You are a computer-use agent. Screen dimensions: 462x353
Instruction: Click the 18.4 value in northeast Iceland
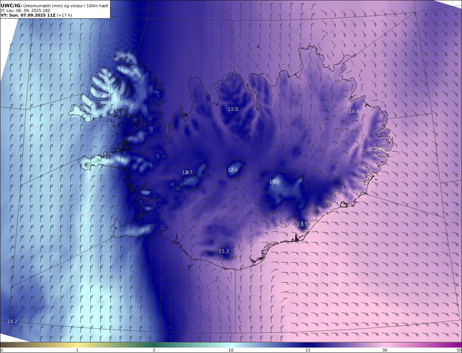354,112
